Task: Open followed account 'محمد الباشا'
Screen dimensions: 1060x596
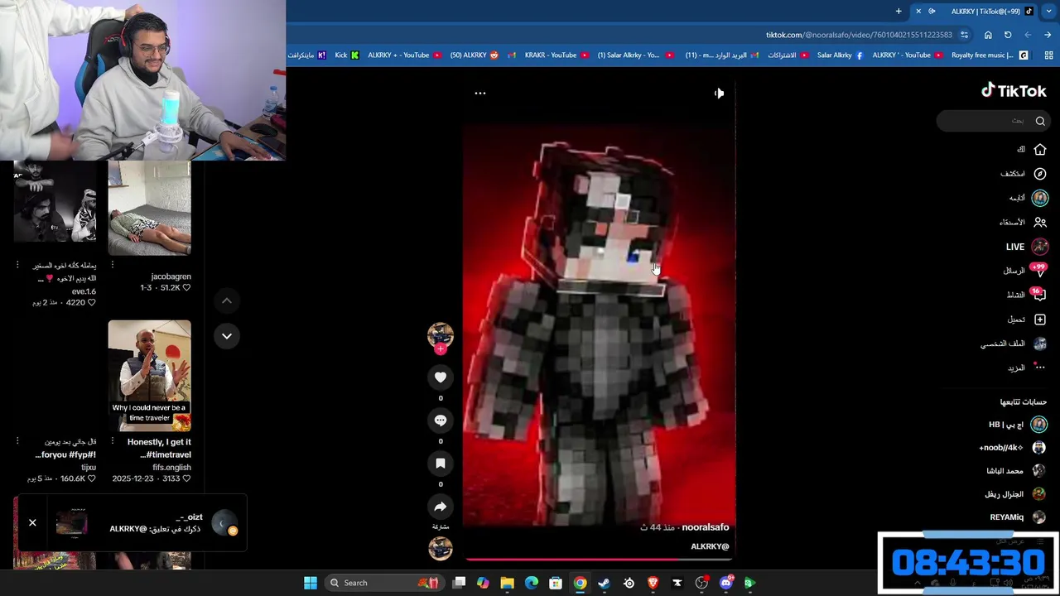Action: [x=1017, y=471]
